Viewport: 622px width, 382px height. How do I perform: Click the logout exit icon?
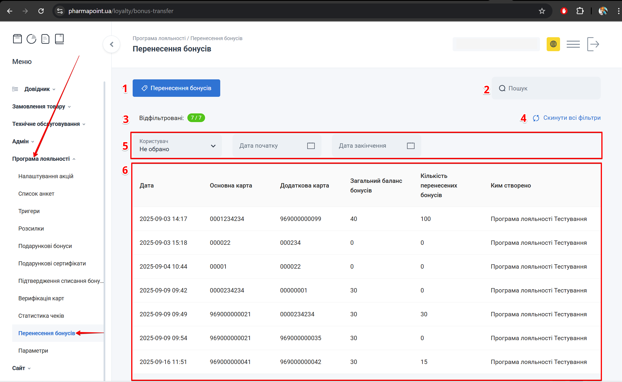tap(593, 44)
